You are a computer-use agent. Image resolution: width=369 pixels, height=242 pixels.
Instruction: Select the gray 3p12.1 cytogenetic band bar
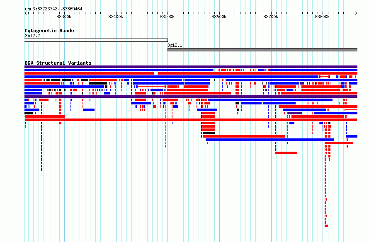262,50
